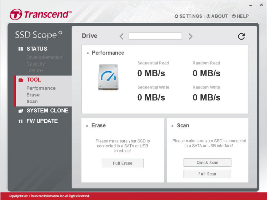
Task: Click the Sequential Read value
Action: [x=151, y=73]
